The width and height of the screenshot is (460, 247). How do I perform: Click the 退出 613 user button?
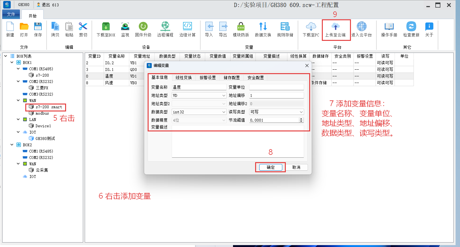coord(47,5)
